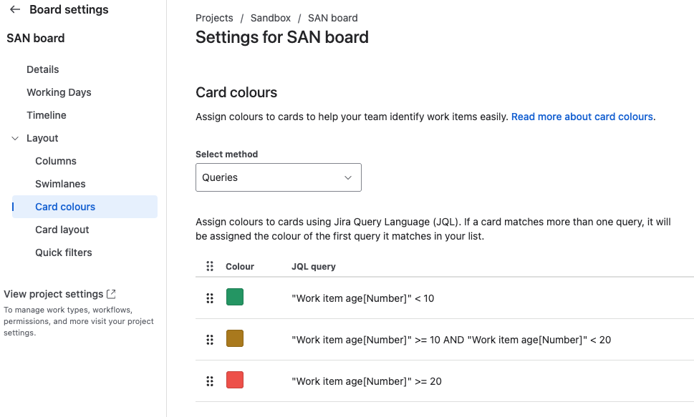The height and width of the screenshot is (417, 694).
Task: Click the drag handle next to the brown swatch
Action: (x=210, y=340)
